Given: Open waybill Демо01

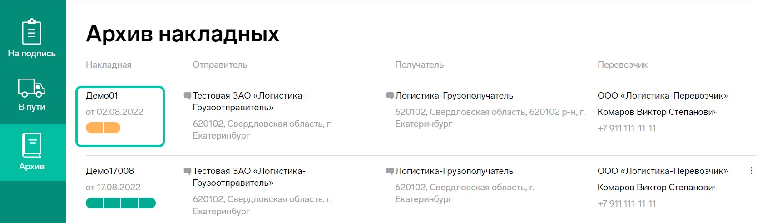Looking at the screenshot, I should click(102, 95).
